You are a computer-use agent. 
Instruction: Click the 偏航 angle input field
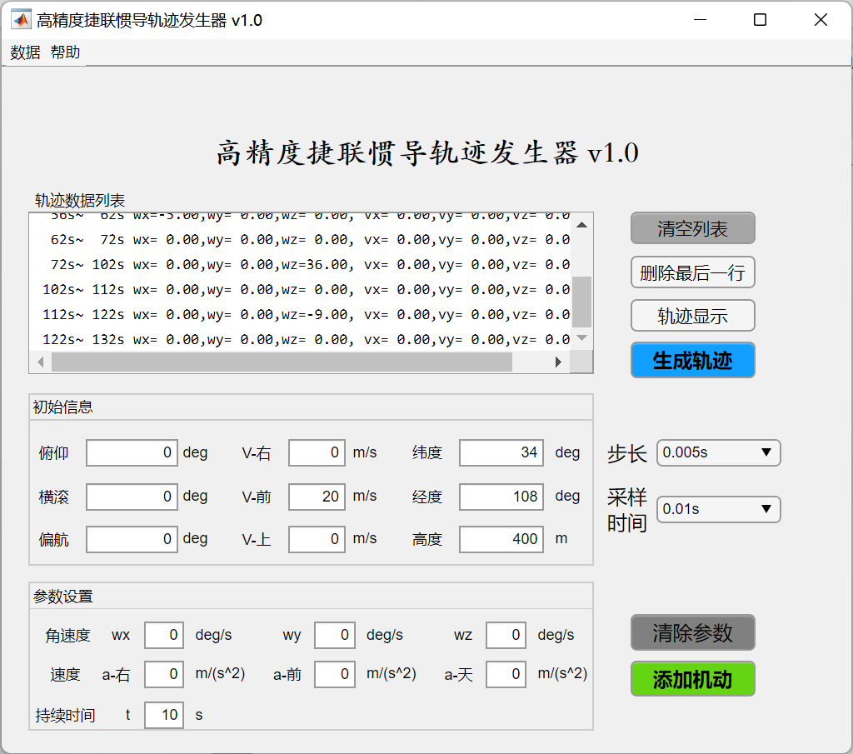(132, 539)
